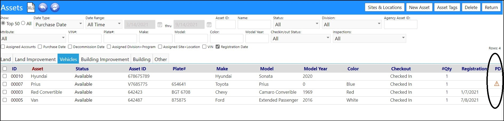The height and width of the screenshot is (121, 504).
Task: Open the Attribute filter dropdown
Action: [33, 38]
